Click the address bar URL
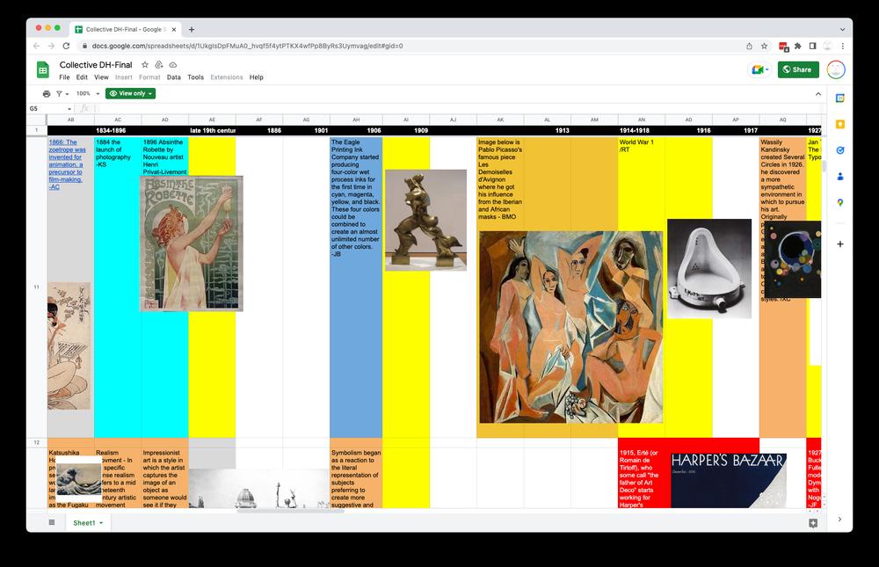The width and height of the screenshot is (879, 567). point(247,46)
